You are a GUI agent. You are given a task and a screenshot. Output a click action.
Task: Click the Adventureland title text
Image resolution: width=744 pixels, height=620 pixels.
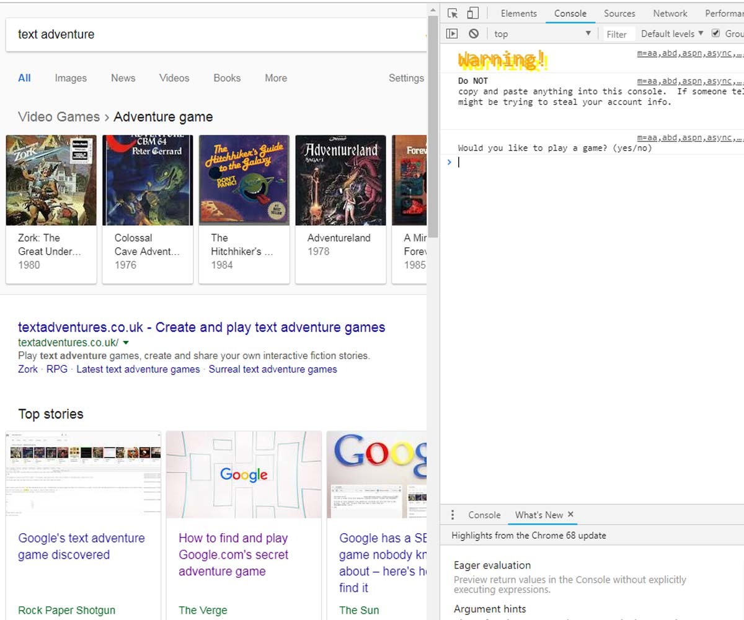339,237
